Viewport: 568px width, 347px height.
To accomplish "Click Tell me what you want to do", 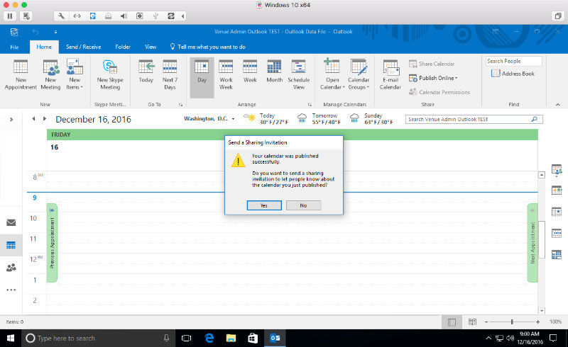I will [208, 47].
